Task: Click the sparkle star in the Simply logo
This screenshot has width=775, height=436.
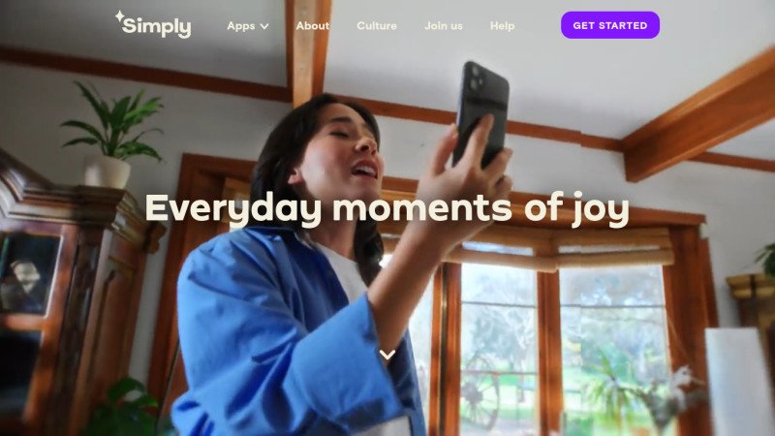Action: coord(119,16)
